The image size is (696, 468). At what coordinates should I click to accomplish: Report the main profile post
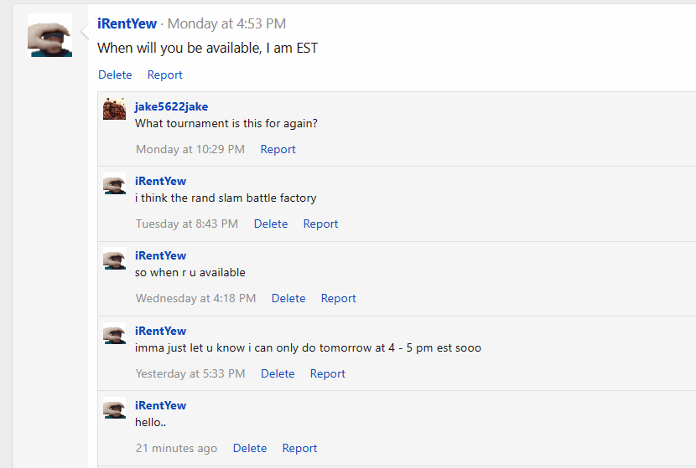point(164,75)
